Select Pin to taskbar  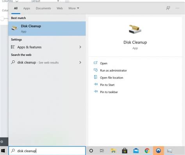click(109, 92)
